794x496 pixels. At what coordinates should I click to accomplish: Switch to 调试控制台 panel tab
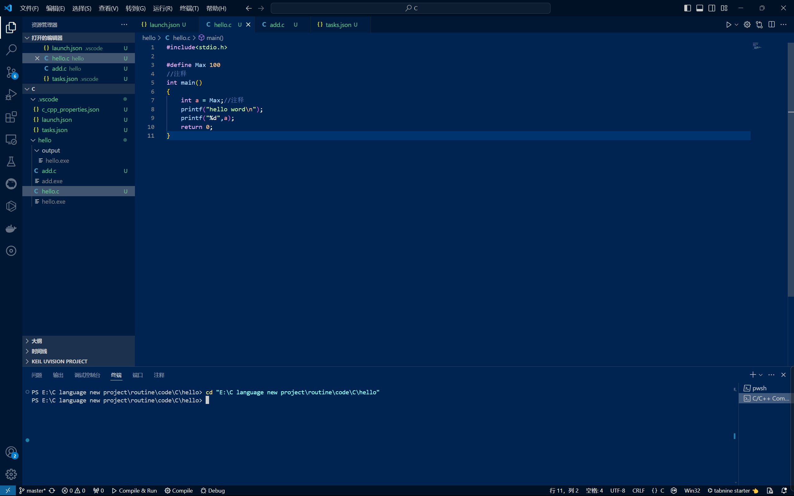[x=87, y=375]
